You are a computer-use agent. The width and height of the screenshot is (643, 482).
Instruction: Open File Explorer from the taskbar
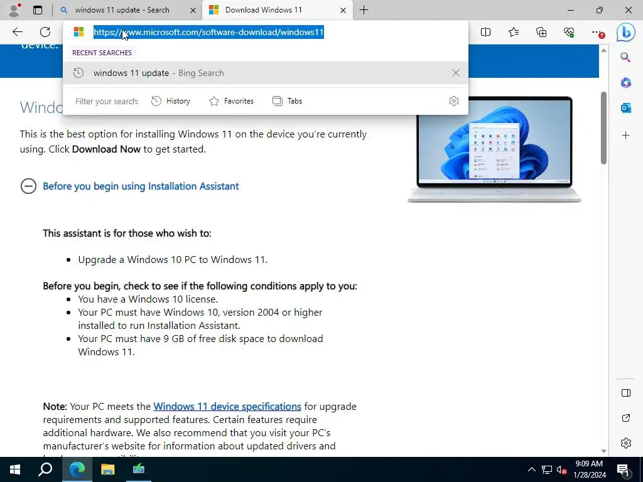(108, 469)
